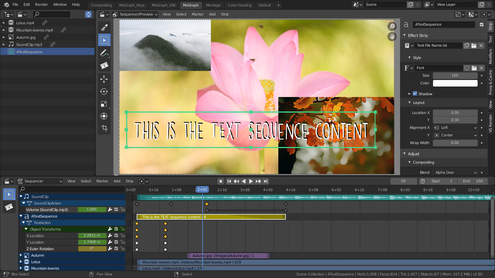Click the pan hand icon in preview
Image resolution: width=495 pixels, height=278 pixels.
392,36
